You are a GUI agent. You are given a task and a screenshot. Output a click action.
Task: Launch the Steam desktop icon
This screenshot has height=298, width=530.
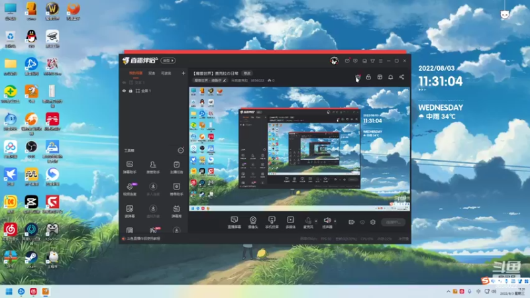click(31, 260)
